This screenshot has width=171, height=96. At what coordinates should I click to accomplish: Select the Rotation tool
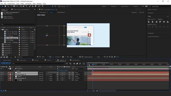tap(11, 6)
